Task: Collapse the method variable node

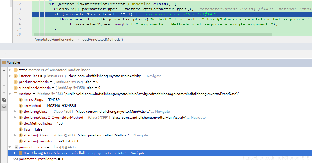Action: point(10,94)
